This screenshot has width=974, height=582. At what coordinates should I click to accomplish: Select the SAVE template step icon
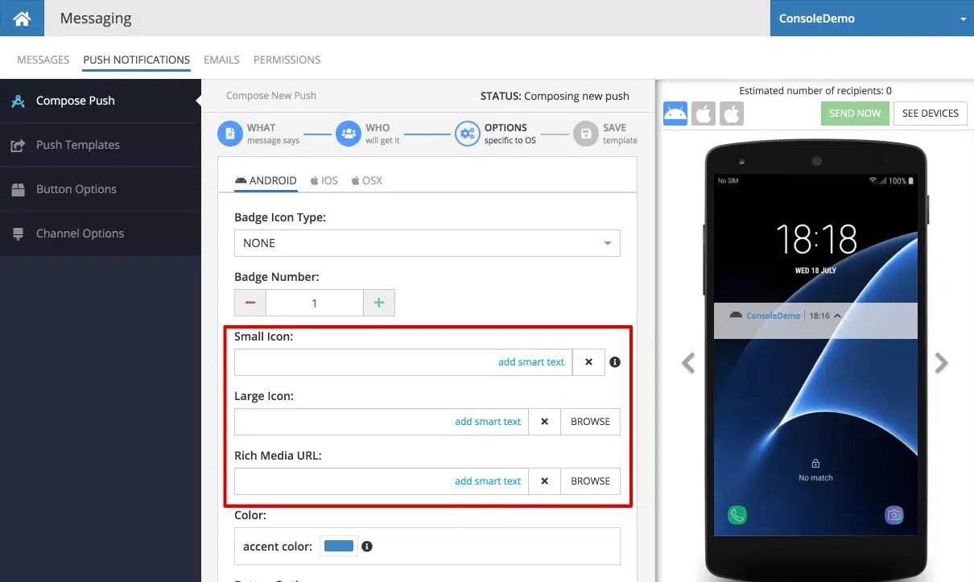(x=585, y=133)
